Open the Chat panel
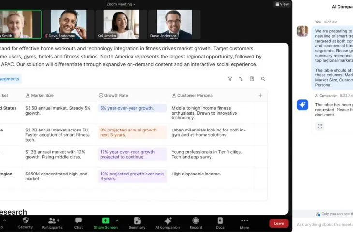Image resolution: width=353 pixels, height=232 pixels. (78, 223)
